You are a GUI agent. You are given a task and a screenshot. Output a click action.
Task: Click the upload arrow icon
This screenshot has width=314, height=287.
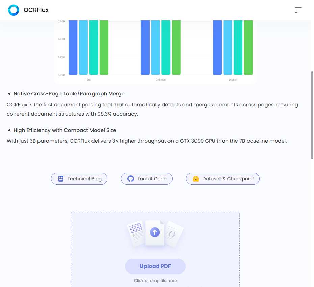tap(155, 232)
